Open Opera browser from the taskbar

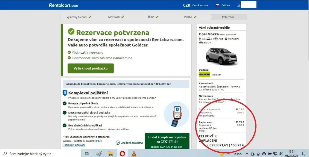coord(122,154)
